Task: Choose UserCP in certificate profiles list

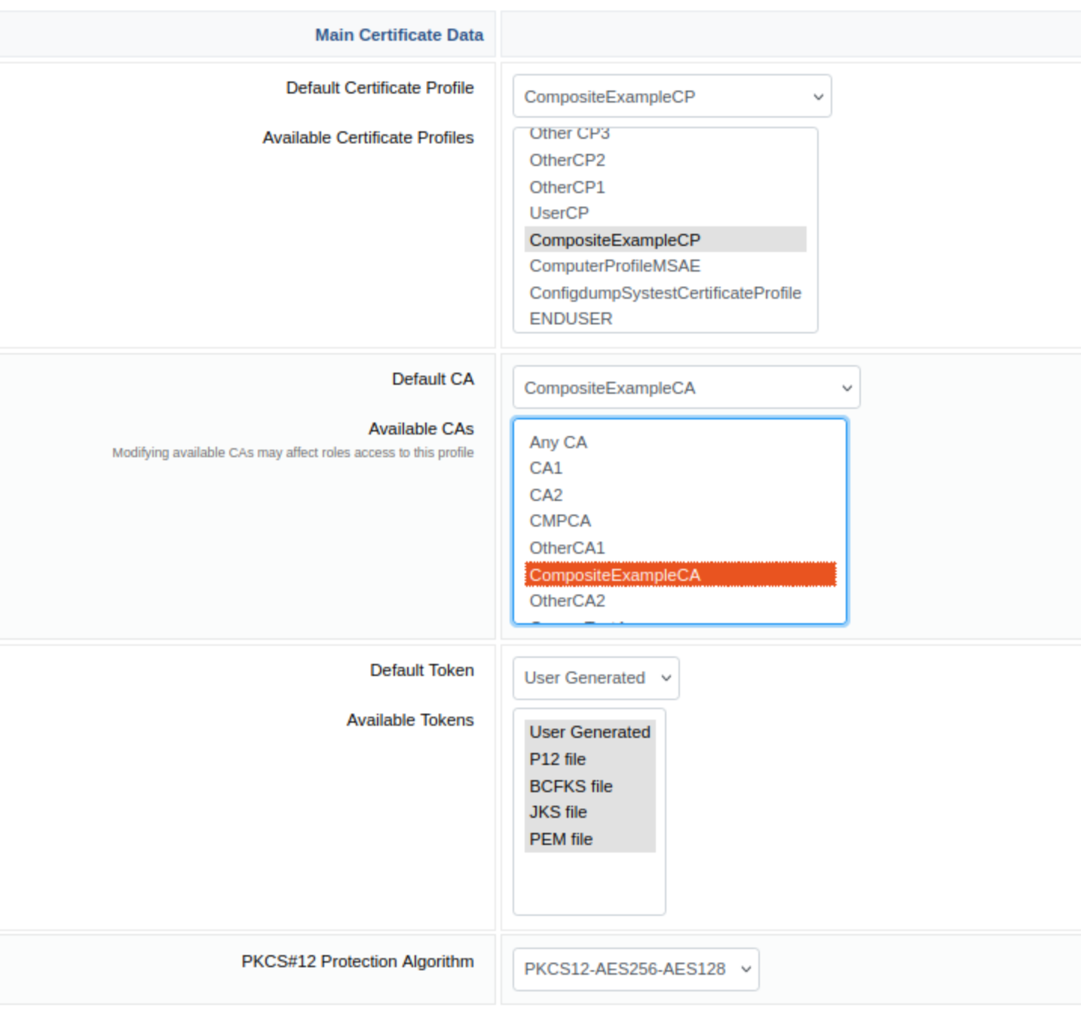Action: pos(559,214)
